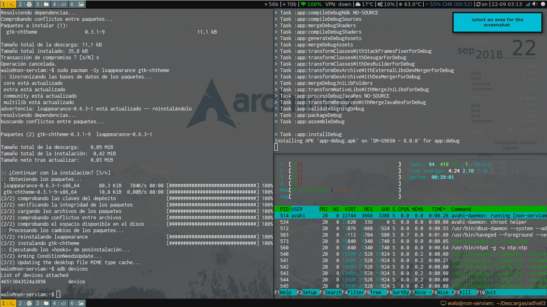Sort htop by USER column header
This screenshot has width=547, height=307.
pyautogui.click(x=297, y=209)
